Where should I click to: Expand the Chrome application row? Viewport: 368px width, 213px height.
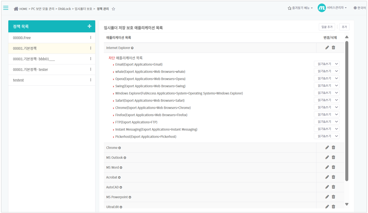(120, 148)
